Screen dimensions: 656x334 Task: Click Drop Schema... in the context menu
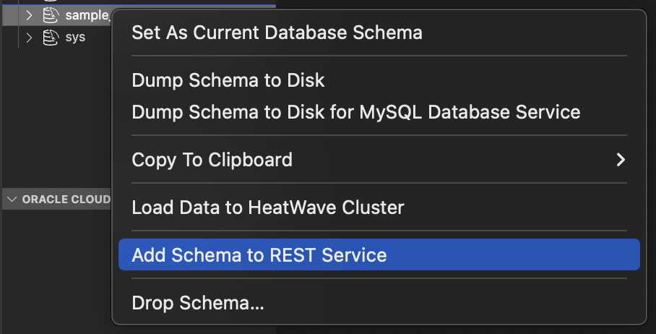point(198,303)
